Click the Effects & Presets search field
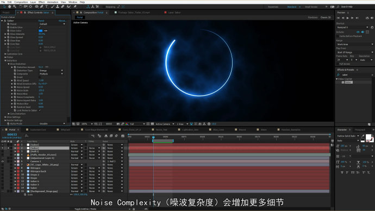Viewport: 375px width, 211px height. click(355, 75)
